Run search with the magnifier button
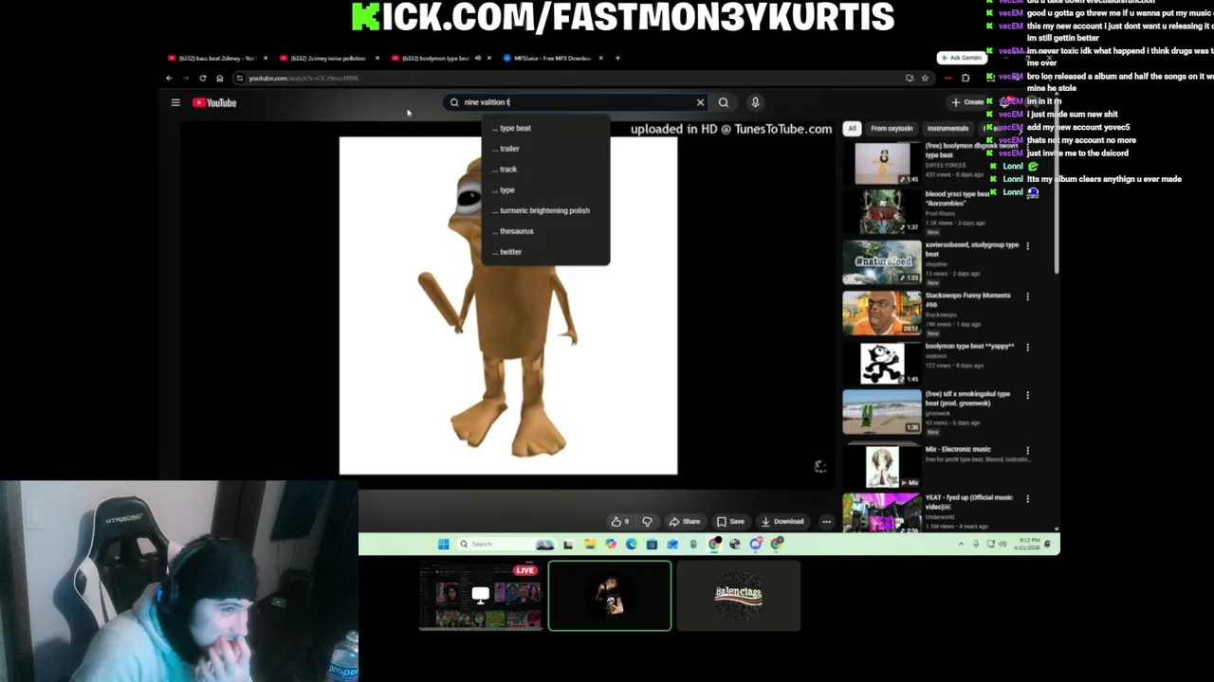This screenshot has height=682, width=1214. pos(724,102)
